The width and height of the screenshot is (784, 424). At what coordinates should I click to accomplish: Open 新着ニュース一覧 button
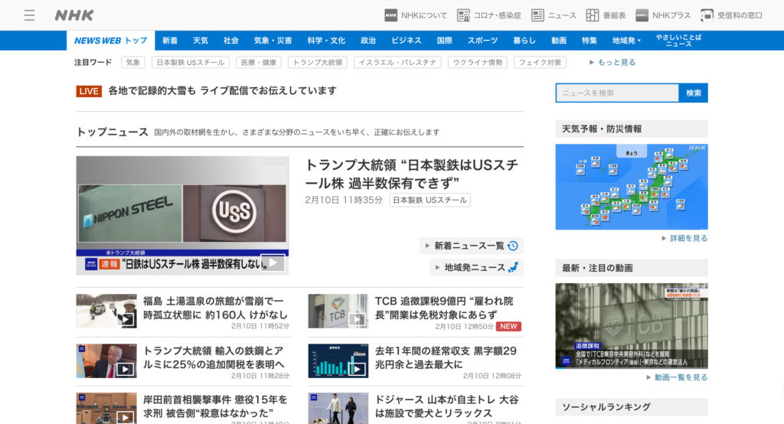click(x=472, y=246)
